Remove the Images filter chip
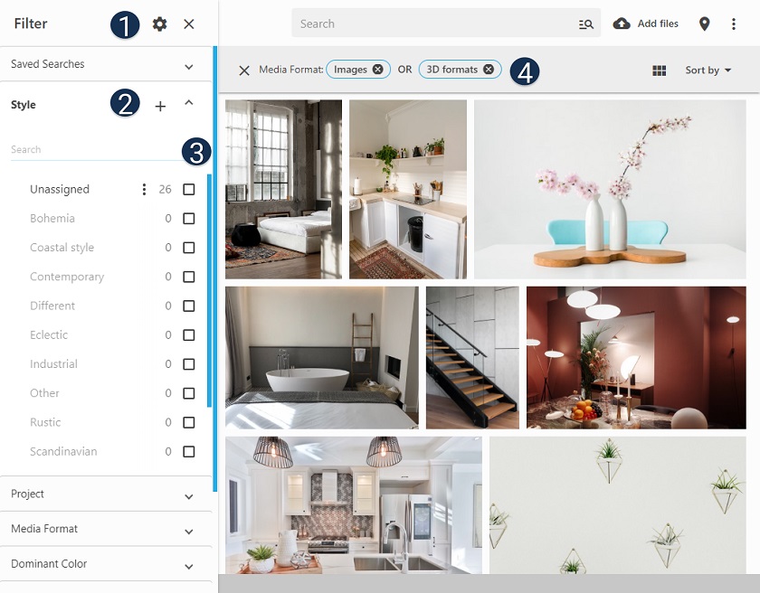760x593 pixels. [377, 70]
